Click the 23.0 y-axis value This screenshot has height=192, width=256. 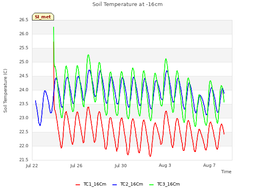24,118
